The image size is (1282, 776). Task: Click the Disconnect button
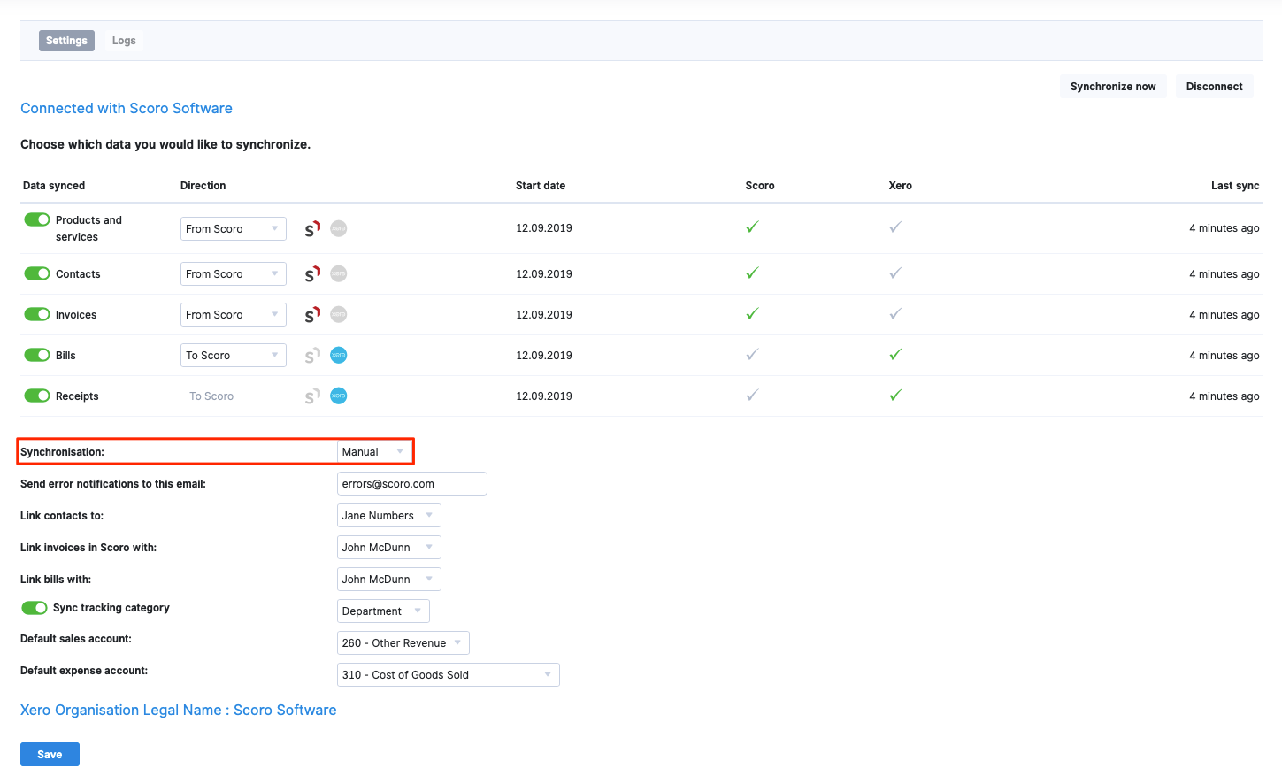(x=1214, y=87)
